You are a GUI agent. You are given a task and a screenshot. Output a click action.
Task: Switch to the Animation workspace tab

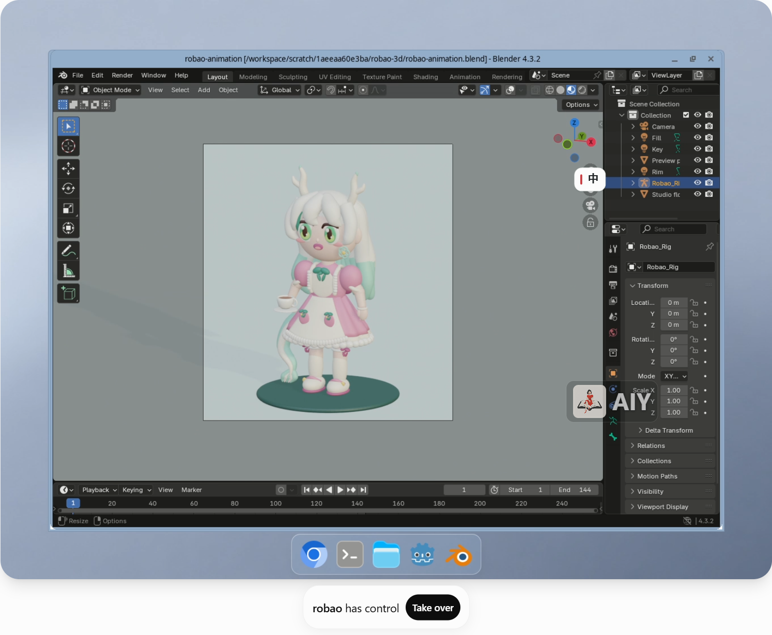pyautogui.click(x=465, y=77)
